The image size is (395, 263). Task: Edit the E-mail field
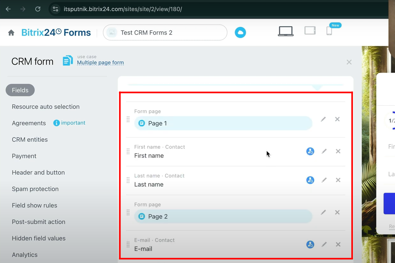324,244
